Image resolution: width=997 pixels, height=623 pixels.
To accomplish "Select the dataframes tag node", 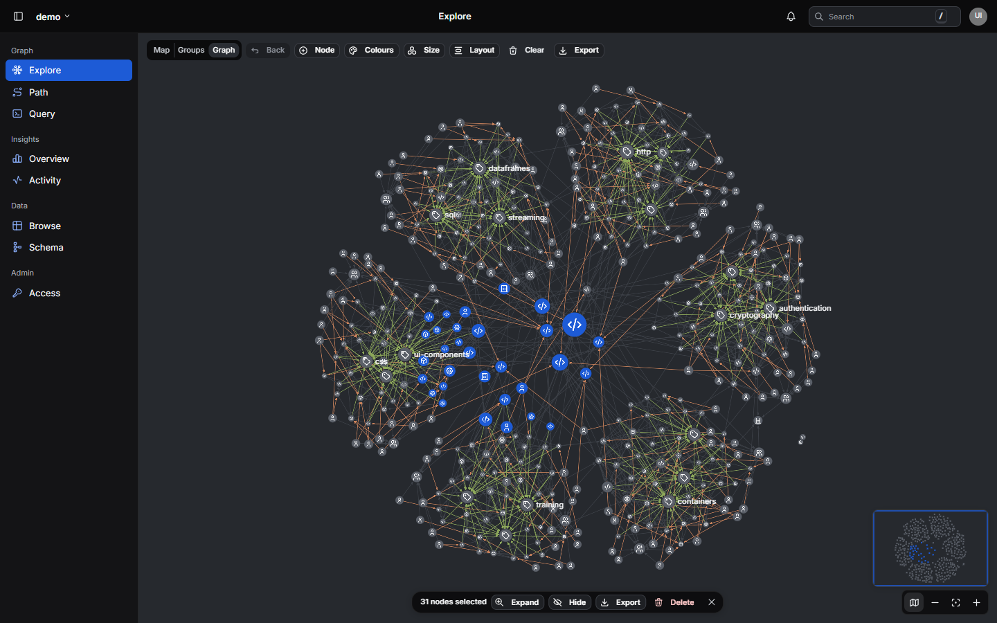I will (479, 168).
